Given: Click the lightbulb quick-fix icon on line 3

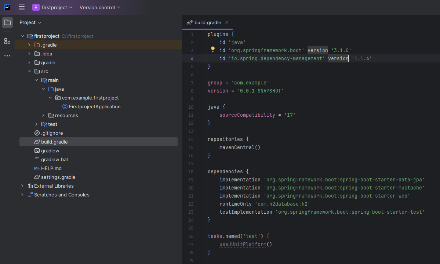Looking at the screenshot, I should (213, 50).
